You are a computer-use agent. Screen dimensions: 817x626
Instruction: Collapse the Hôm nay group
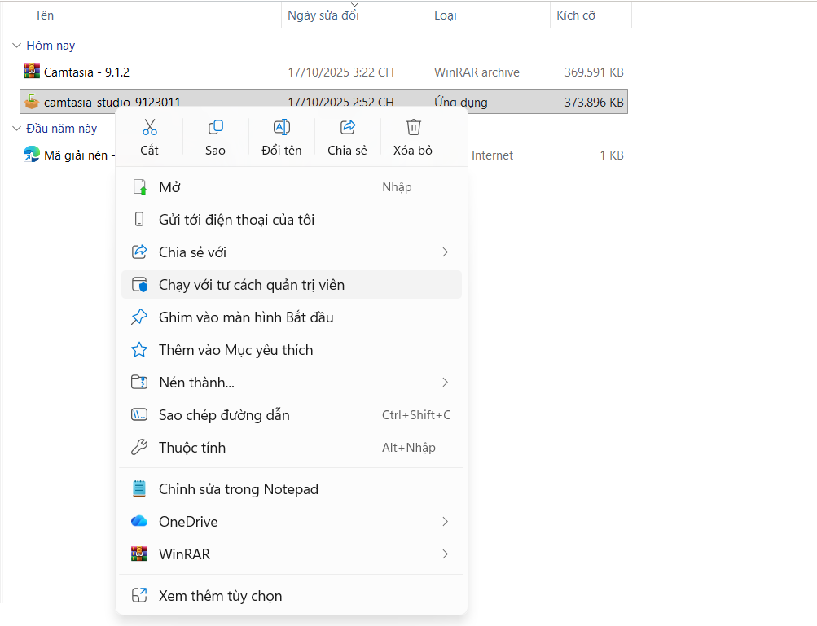click(17, 46)
